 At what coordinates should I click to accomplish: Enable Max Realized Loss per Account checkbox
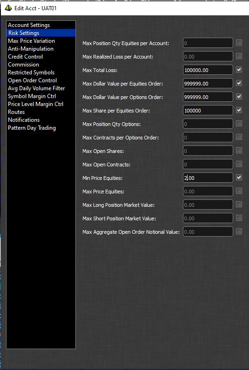pos(239,56)
